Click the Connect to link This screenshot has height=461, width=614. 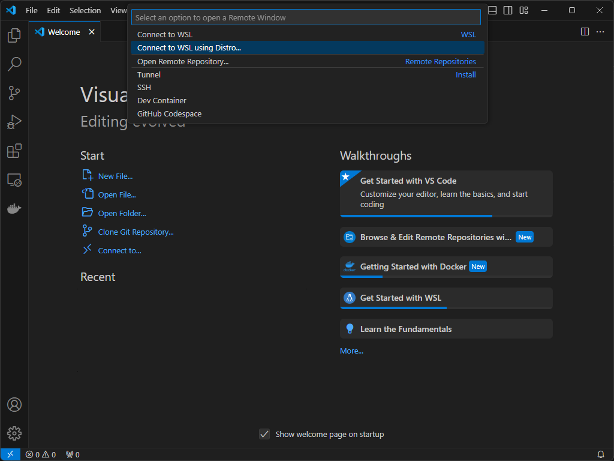tap(119, 250)
